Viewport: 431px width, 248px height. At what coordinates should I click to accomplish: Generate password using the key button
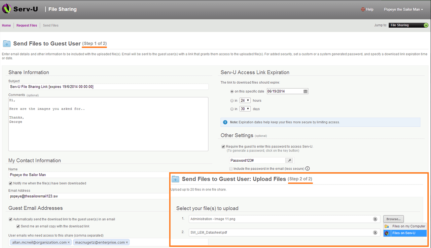point(290,161)
